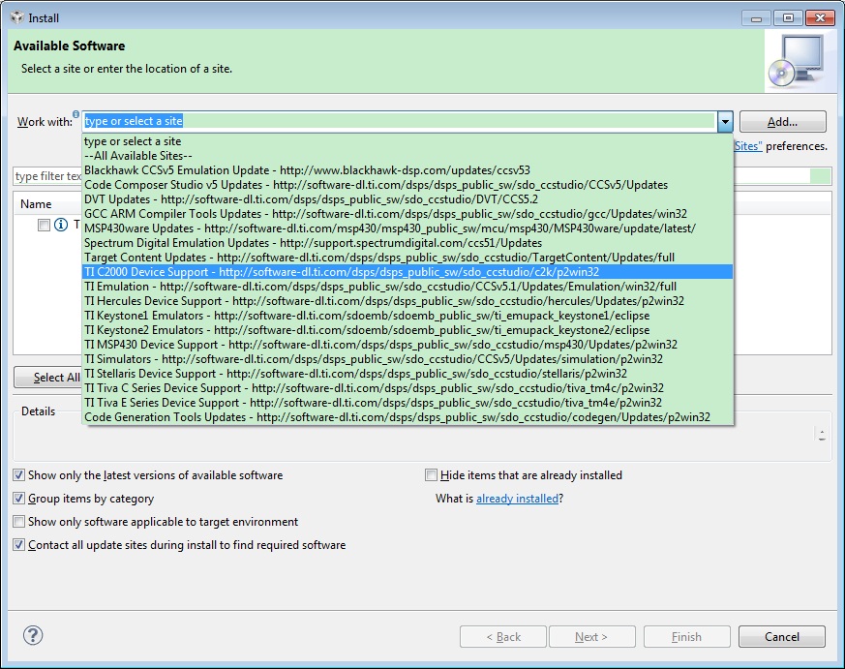Click the Add... button
The height and width of the screenshot is (669, 845).
(782, 122)
